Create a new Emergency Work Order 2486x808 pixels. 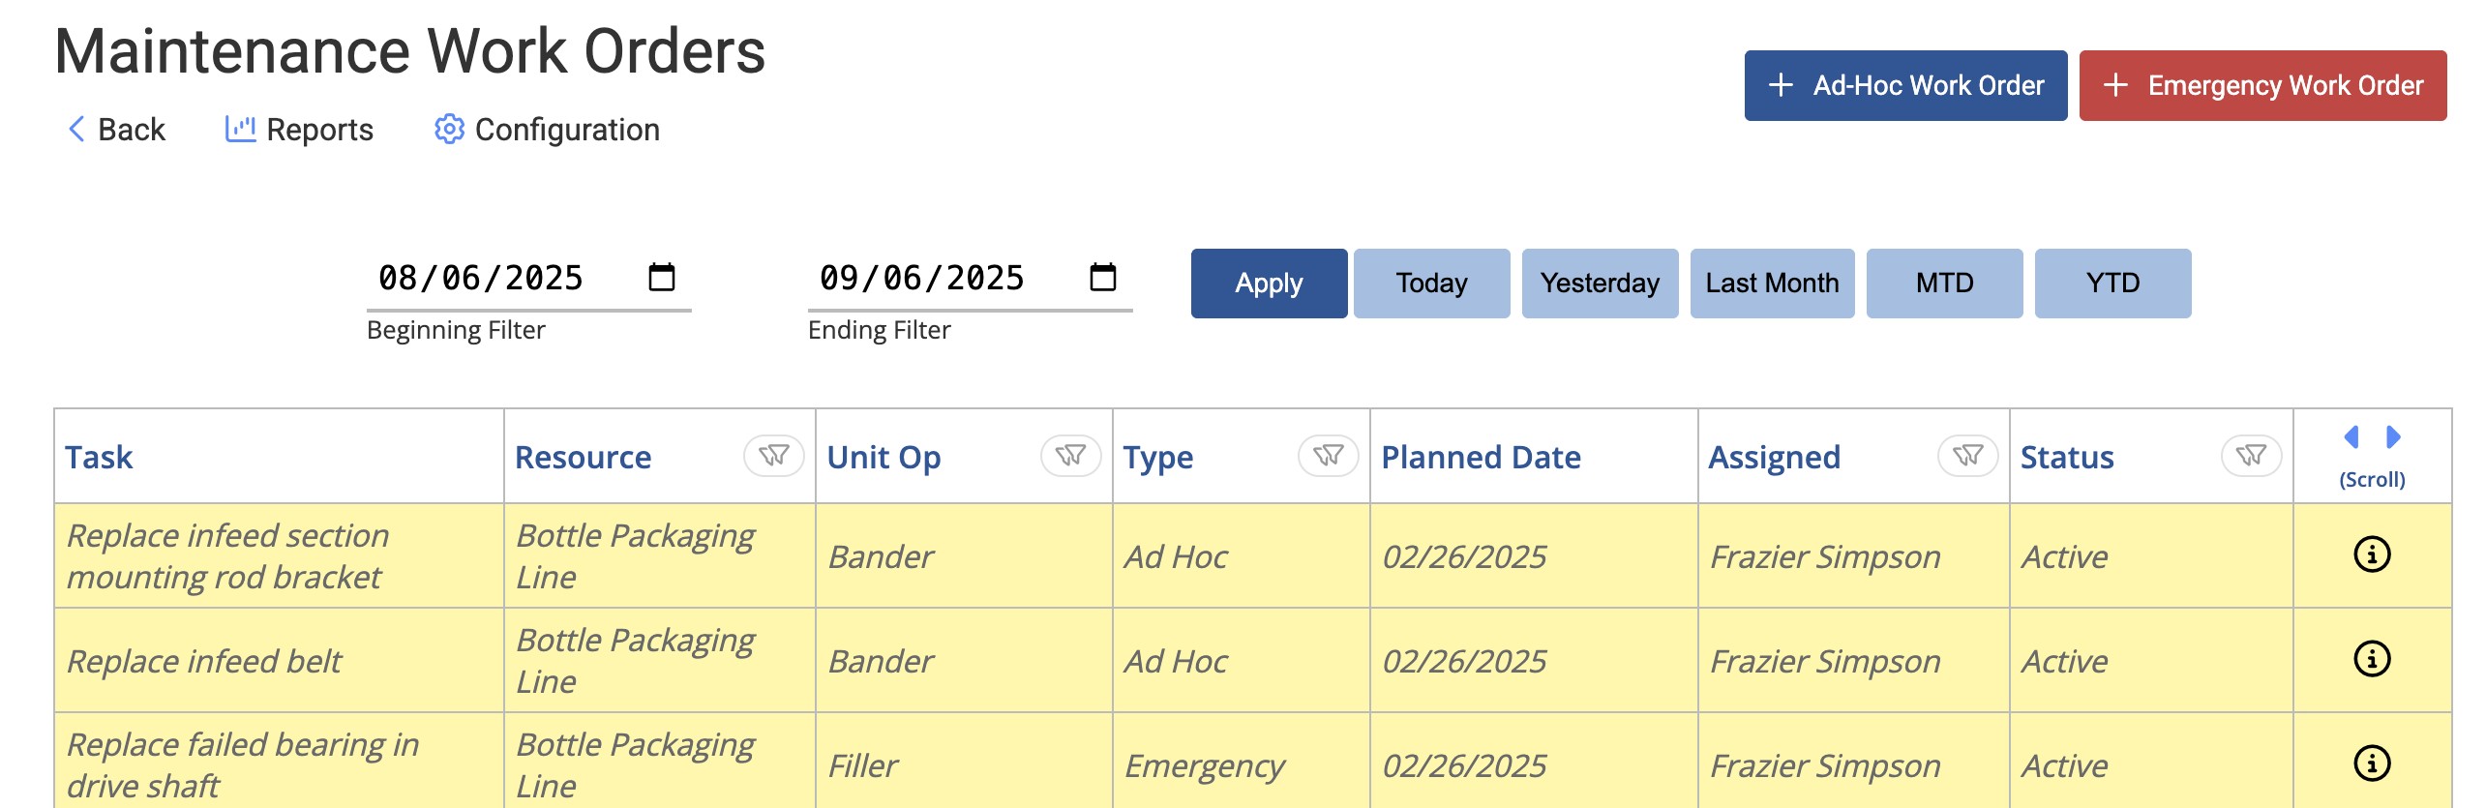2261,86
